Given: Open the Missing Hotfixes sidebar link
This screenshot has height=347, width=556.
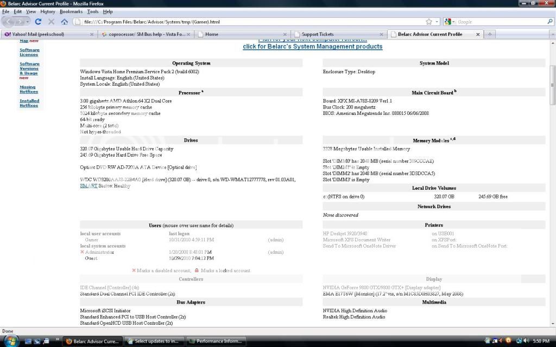Looking at the screenshot, I should click(x=28, y=89).
